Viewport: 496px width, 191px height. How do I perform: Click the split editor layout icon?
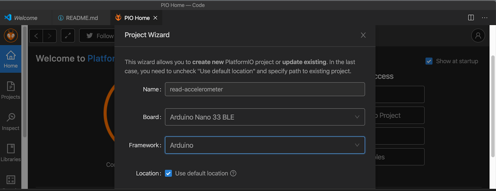pyautogui.click(x=471, y=18)
